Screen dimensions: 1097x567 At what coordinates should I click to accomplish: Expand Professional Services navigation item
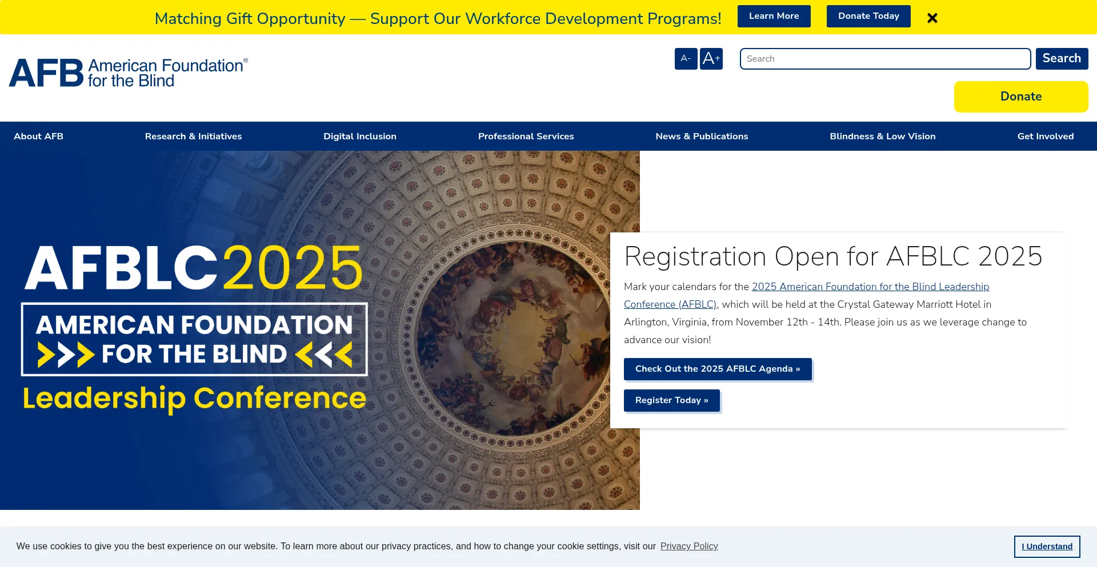[x=526, y=136]
